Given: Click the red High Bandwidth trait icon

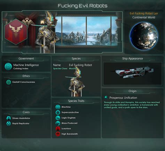Looking at the screenshot, I should [x=58, y=134].
